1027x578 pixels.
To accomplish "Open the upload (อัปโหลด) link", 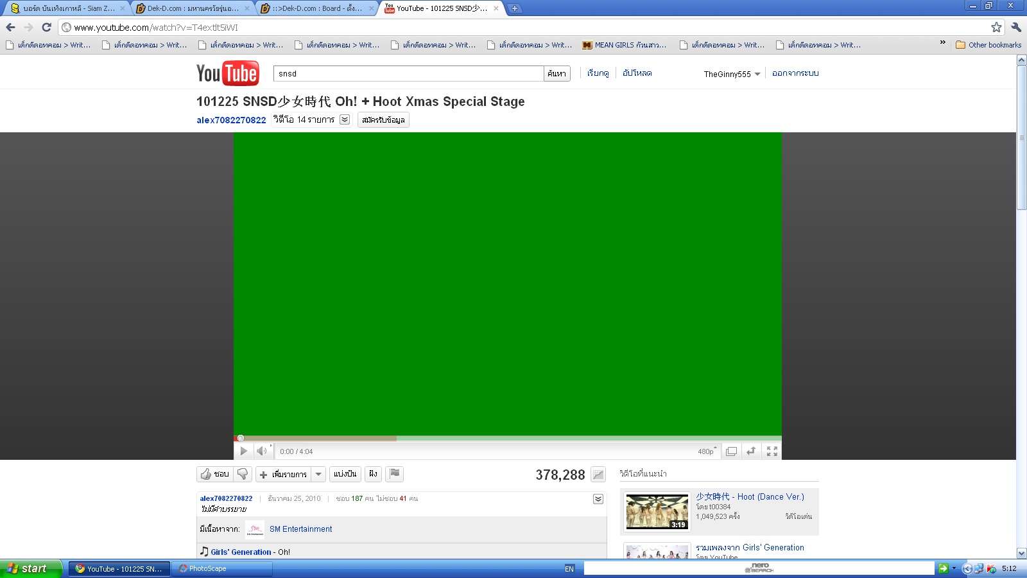I will [x=637, y=73].
